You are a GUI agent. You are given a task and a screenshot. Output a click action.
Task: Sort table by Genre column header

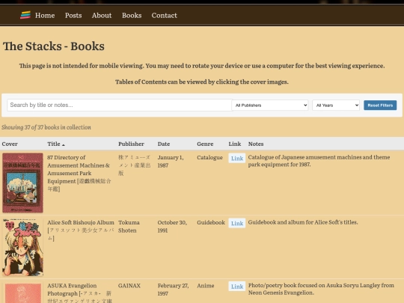[205, 144]
